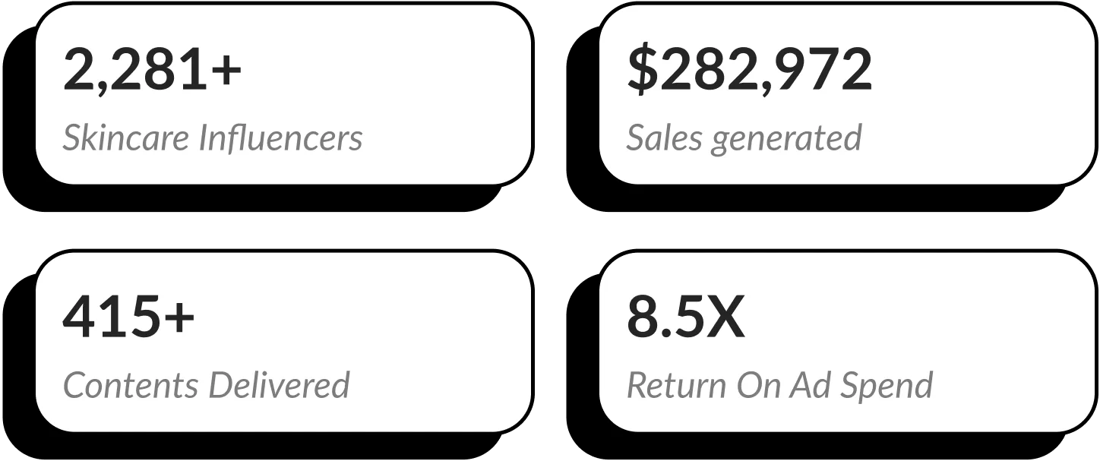This screenshot has height=461, width=1100.
Task: Select the Return On Ad Spend caption
Action: click(779, 386)
